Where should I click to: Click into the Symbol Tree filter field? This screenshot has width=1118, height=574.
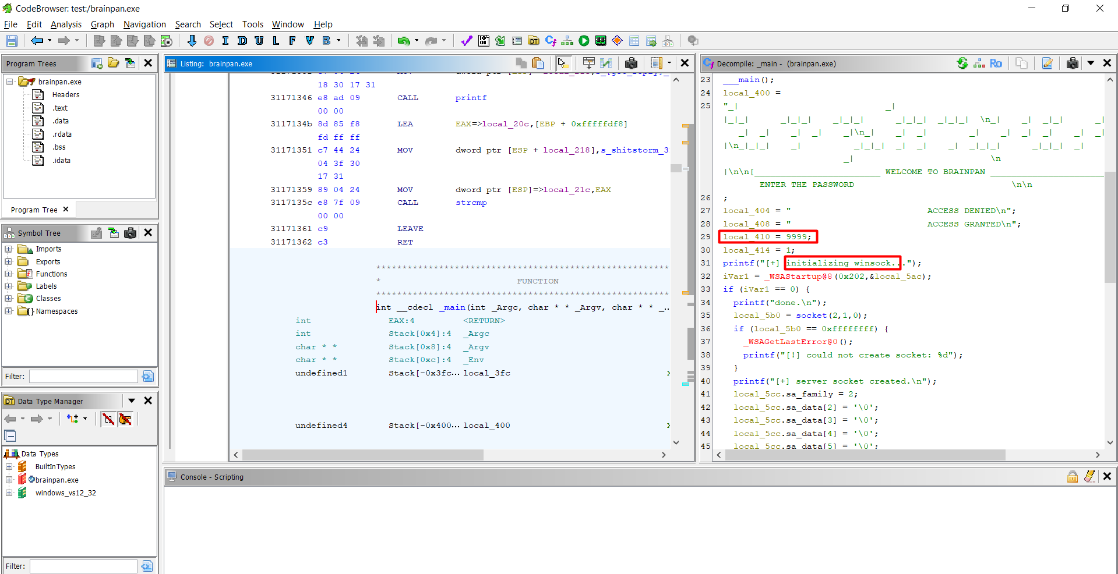pyautogui.click(x=83, y=377)
